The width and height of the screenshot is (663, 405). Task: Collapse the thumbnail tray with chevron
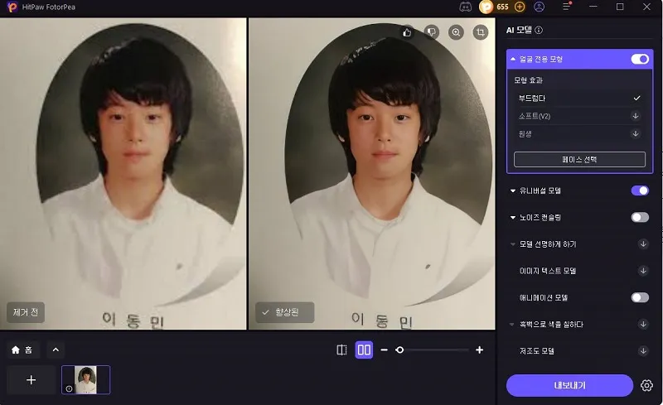point(56,350)
